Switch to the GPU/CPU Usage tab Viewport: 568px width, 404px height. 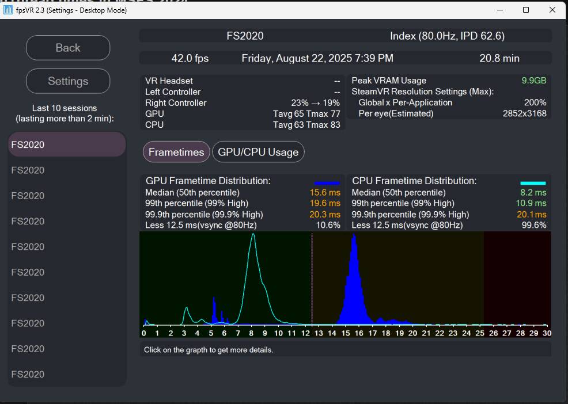(258, 152)
